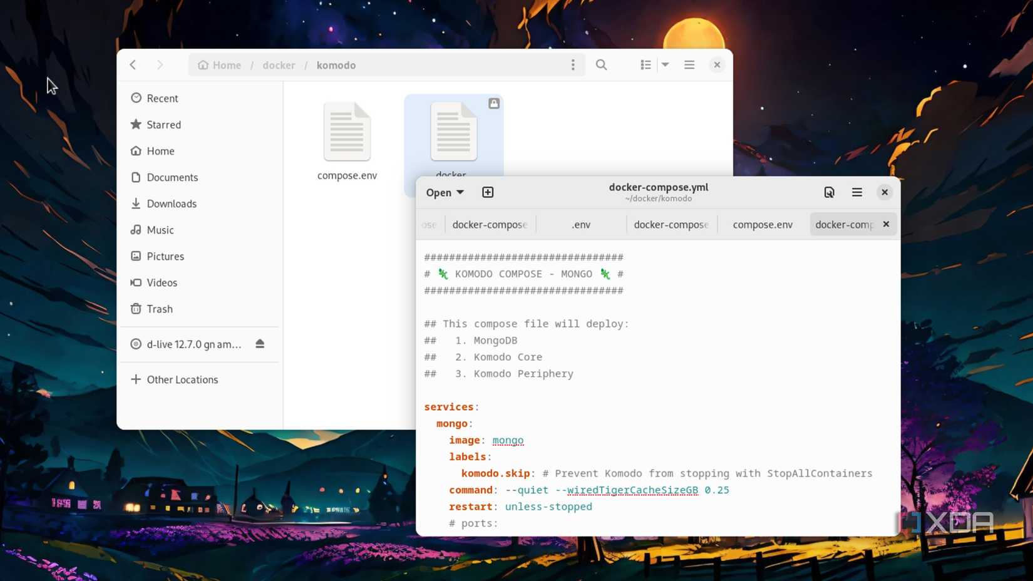1033x581 pixels.
Task: Open the path bar options three-dot menu
Action: tap(573, 64)
